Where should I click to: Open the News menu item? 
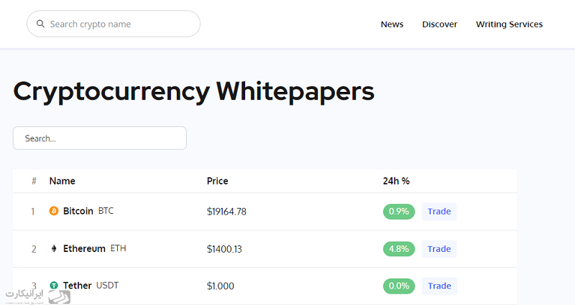click(392, 24)
